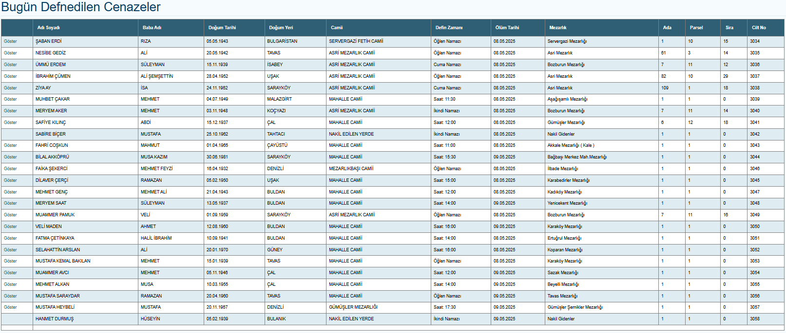Open Göster link for MUSTAFA SARAYDAR
786x333 pixels.
click(x=10, y=296)
